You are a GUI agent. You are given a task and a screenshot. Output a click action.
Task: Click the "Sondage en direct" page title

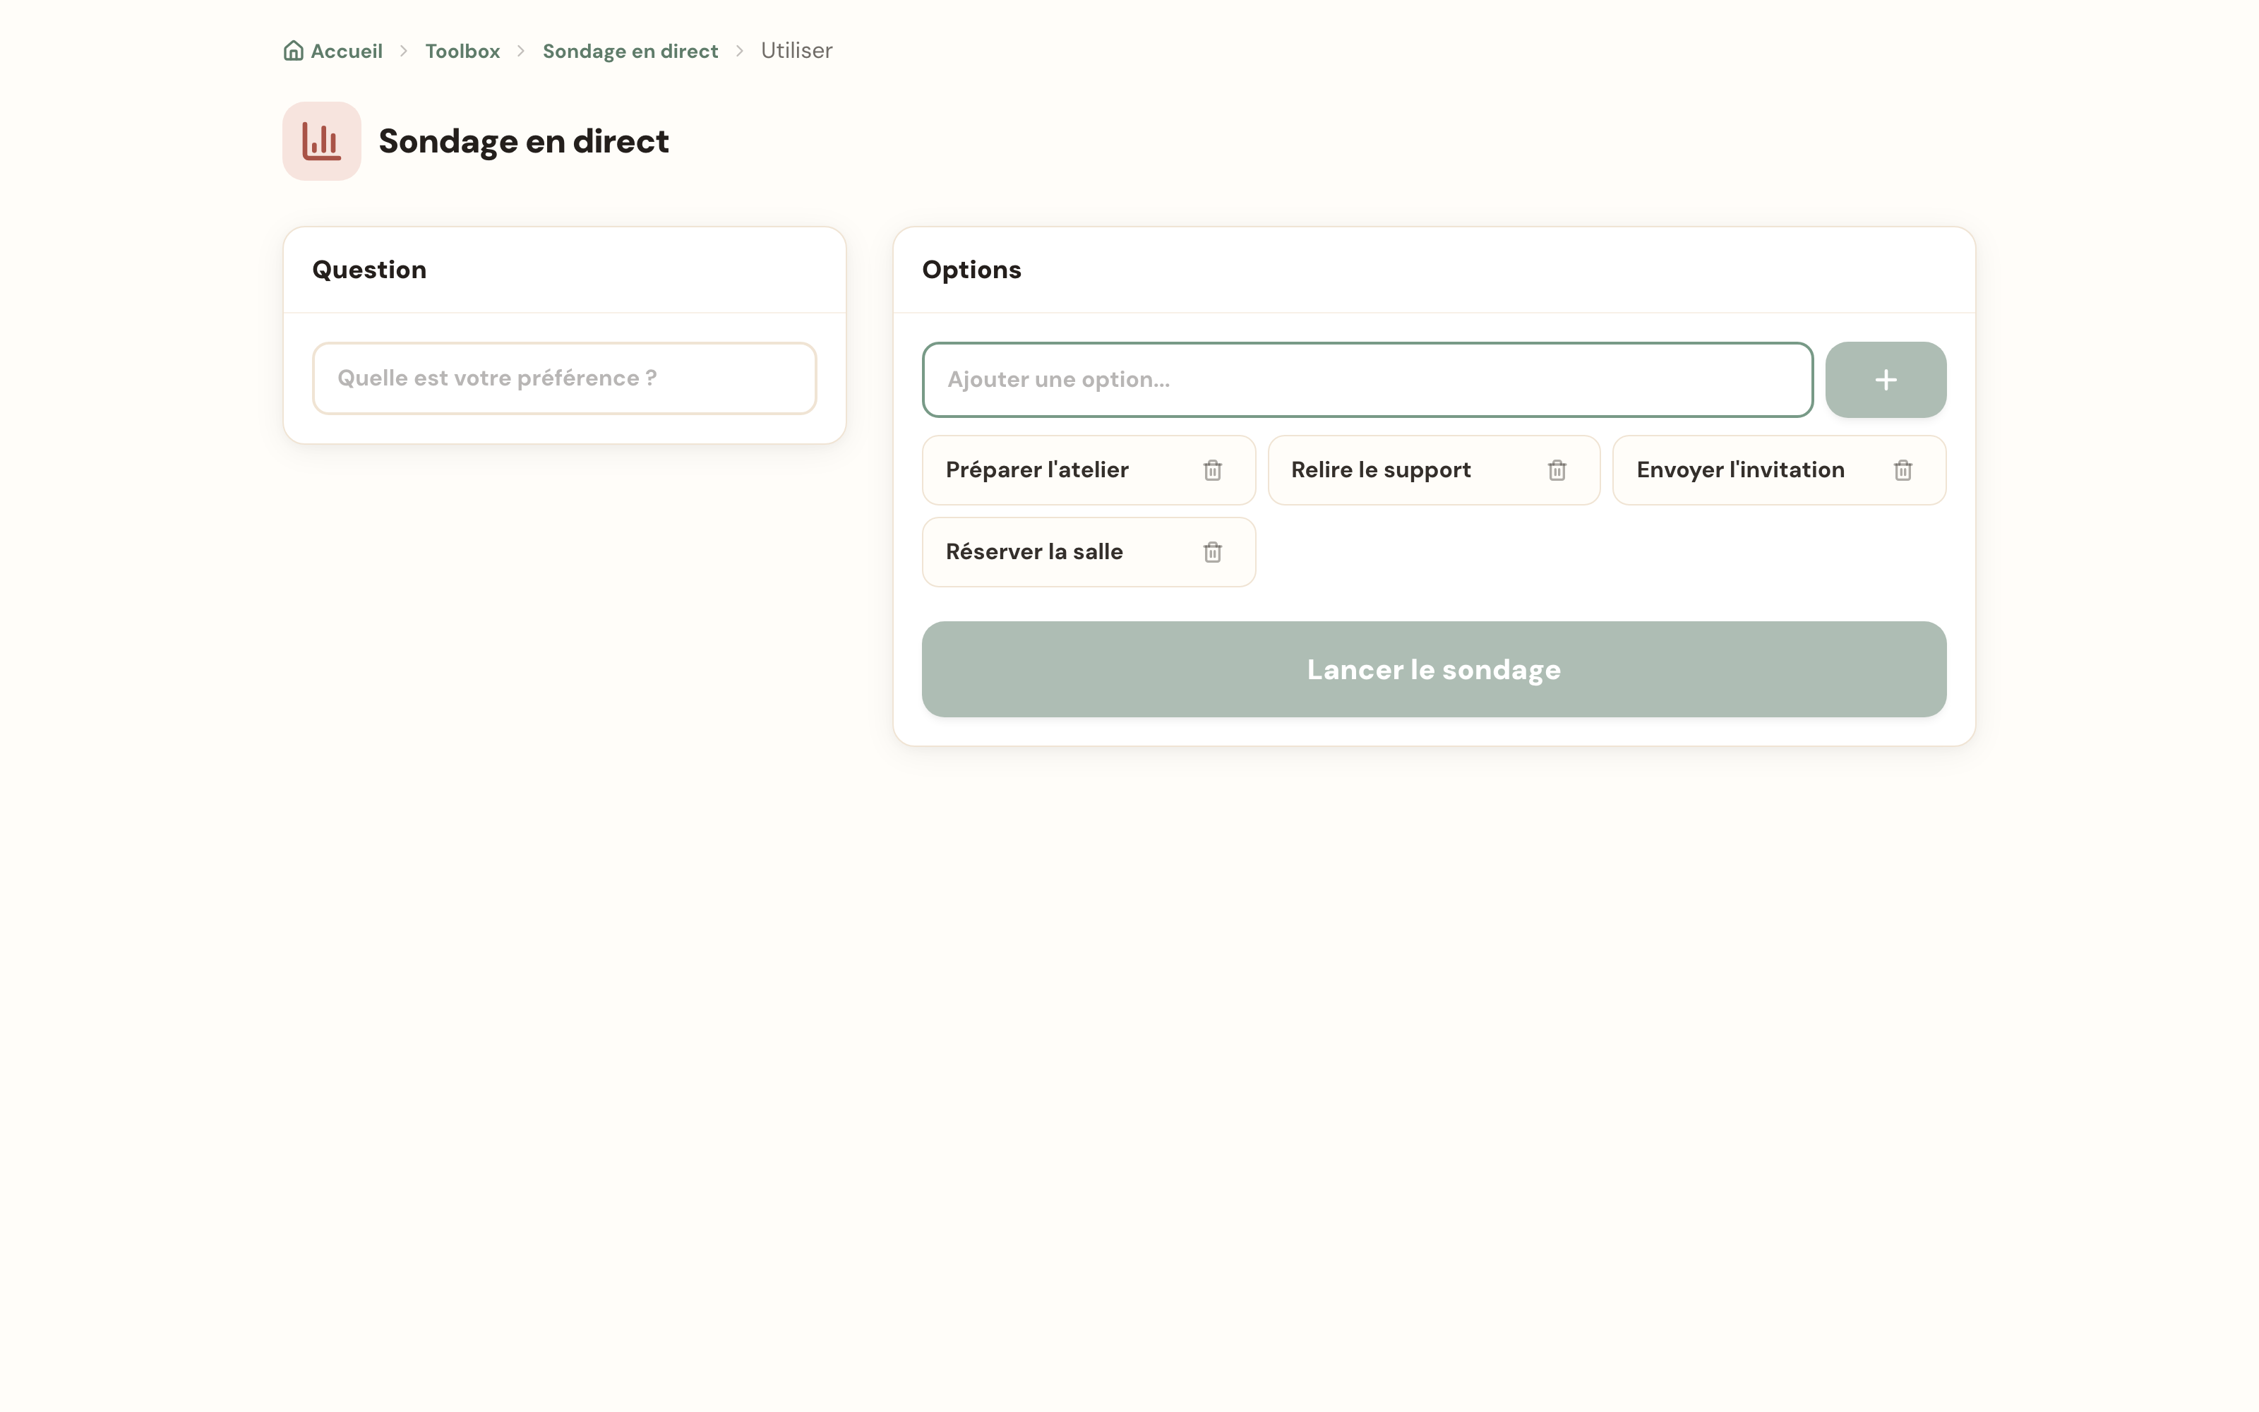coord(524,141)
